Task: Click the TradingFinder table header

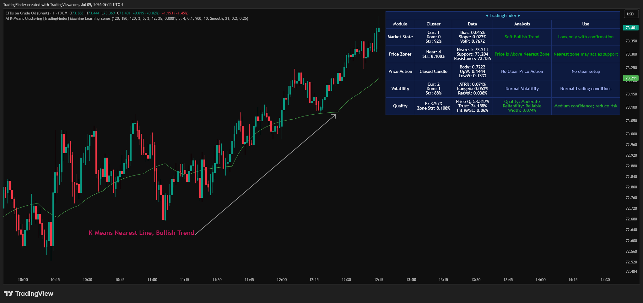Action: point(503,15)
